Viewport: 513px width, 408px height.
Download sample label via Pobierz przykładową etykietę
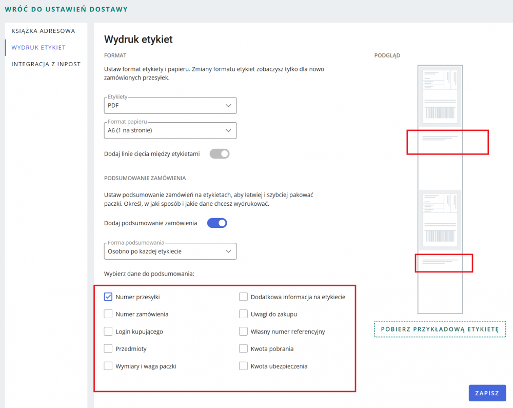tap(440, 329)
